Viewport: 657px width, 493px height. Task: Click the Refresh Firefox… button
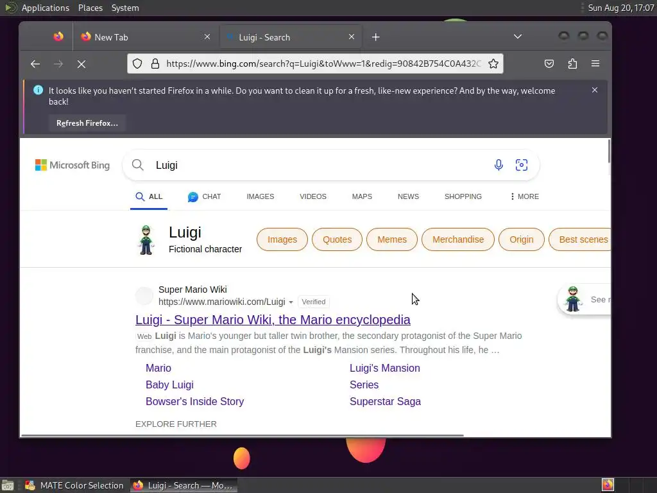(87, 123)
